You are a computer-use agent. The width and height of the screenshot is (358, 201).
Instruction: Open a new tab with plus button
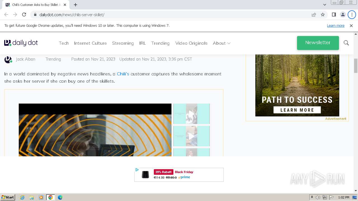point(76,5)
